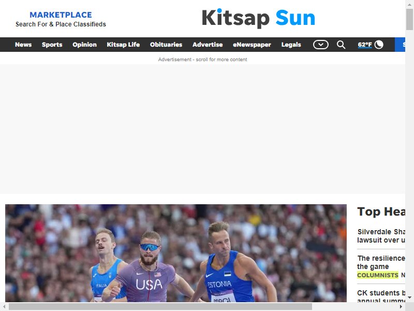Screen dimensions: 414x311
Task: Open Marketplace classifieds link
Action: pyautogui.click(x=61, y=19)
